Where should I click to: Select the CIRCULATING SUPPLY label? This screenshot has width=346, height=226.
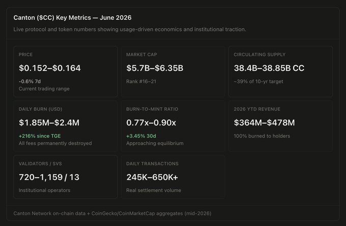point(259,55)
